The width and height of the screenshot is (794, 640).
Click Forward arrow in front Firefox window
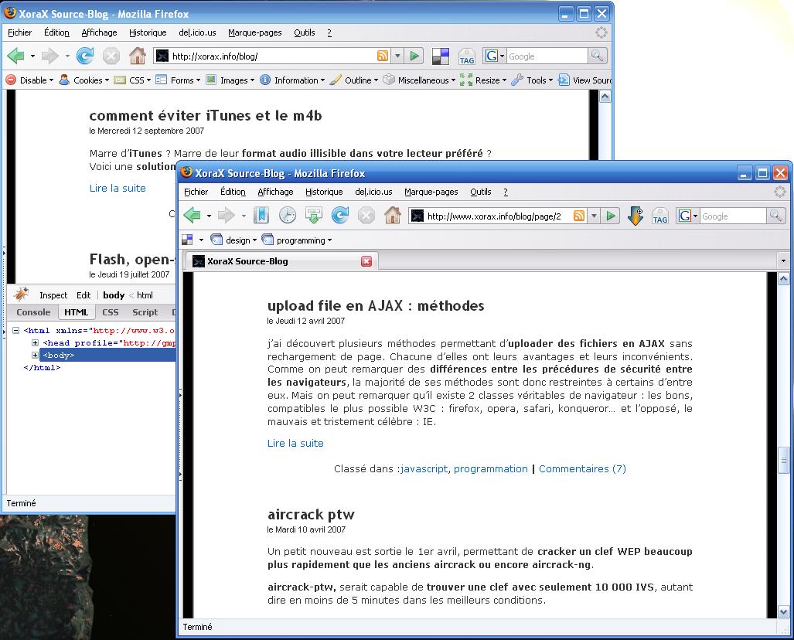click(226, 216)
